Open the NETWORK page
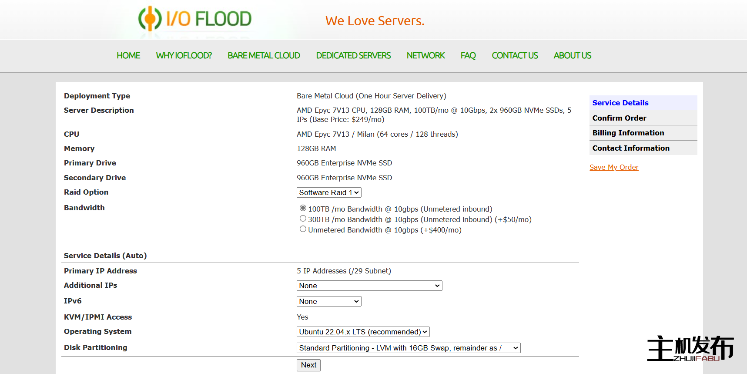The width and height of the screenshot is (747, 374). pyautogui.click(x=425, y=56)
